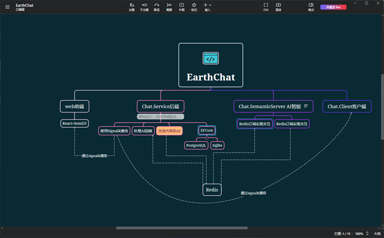This screenshot has height=238, width=384.
Task: Click the 架构设计 DDD label tag
Action: pyautogui.click(x=161, y=117)
